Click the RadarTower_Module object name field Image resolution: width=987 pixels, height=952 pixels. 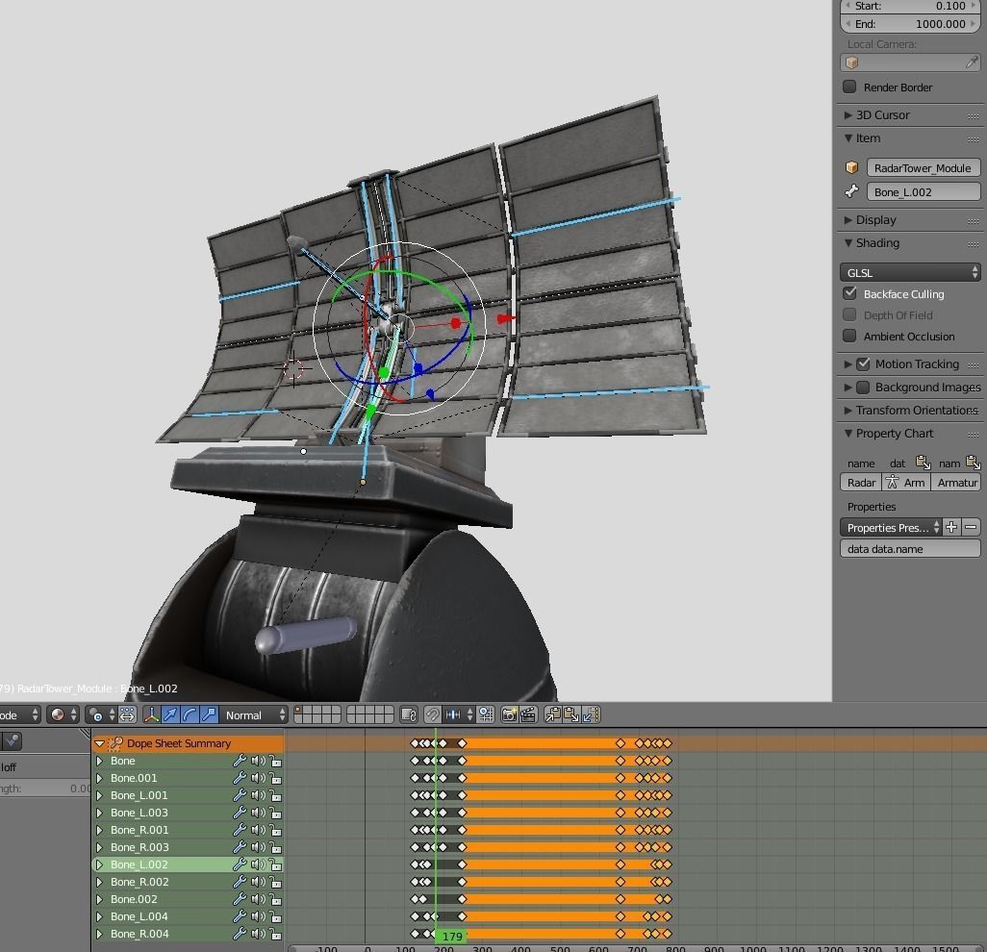coord(924,168)
